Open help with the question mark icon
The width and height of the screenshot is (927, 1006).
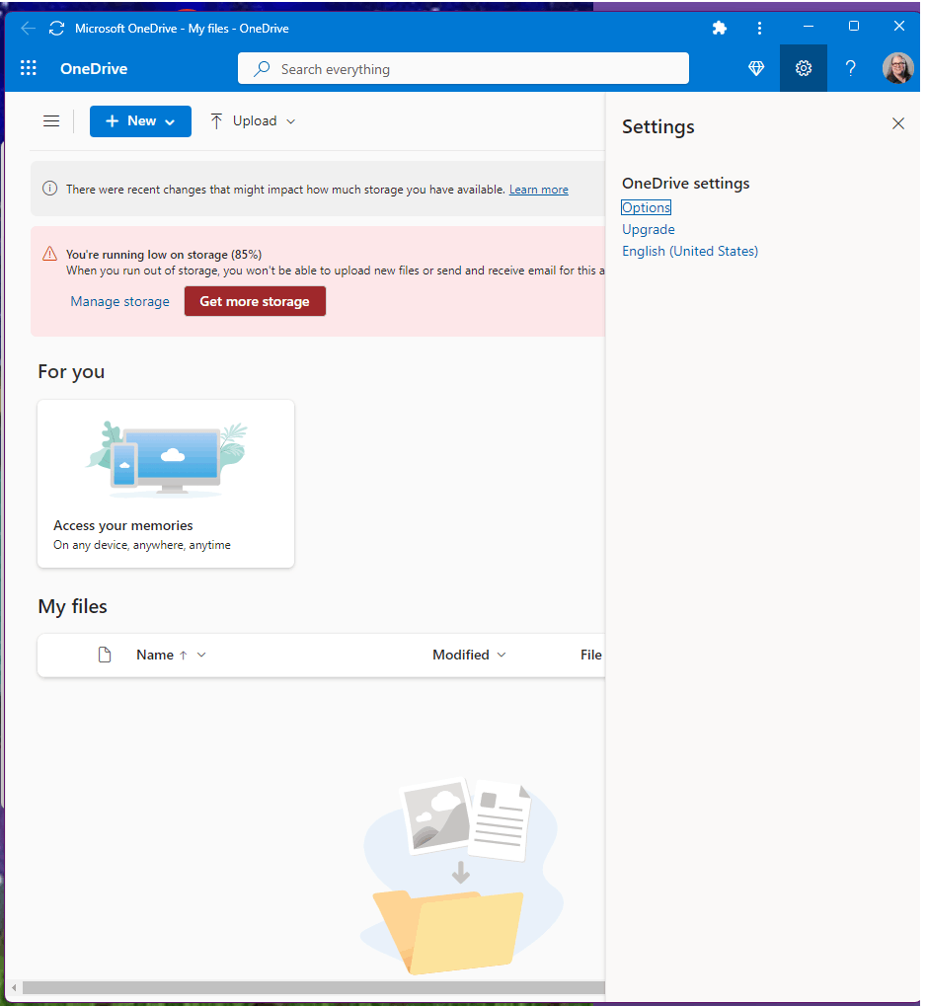[850, 68]
